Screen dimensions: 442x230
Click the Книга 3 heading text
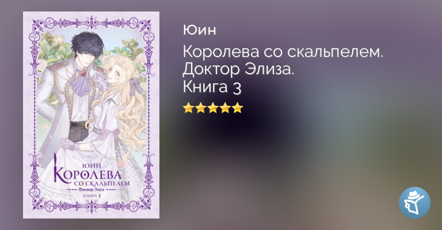[x=212, y=87]
